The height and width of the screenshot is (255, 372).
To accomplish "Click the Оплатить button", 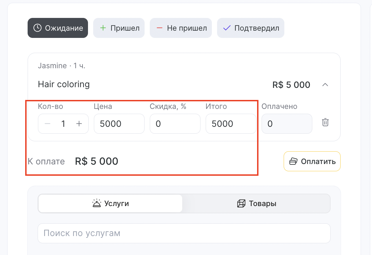I will point(312,161).
